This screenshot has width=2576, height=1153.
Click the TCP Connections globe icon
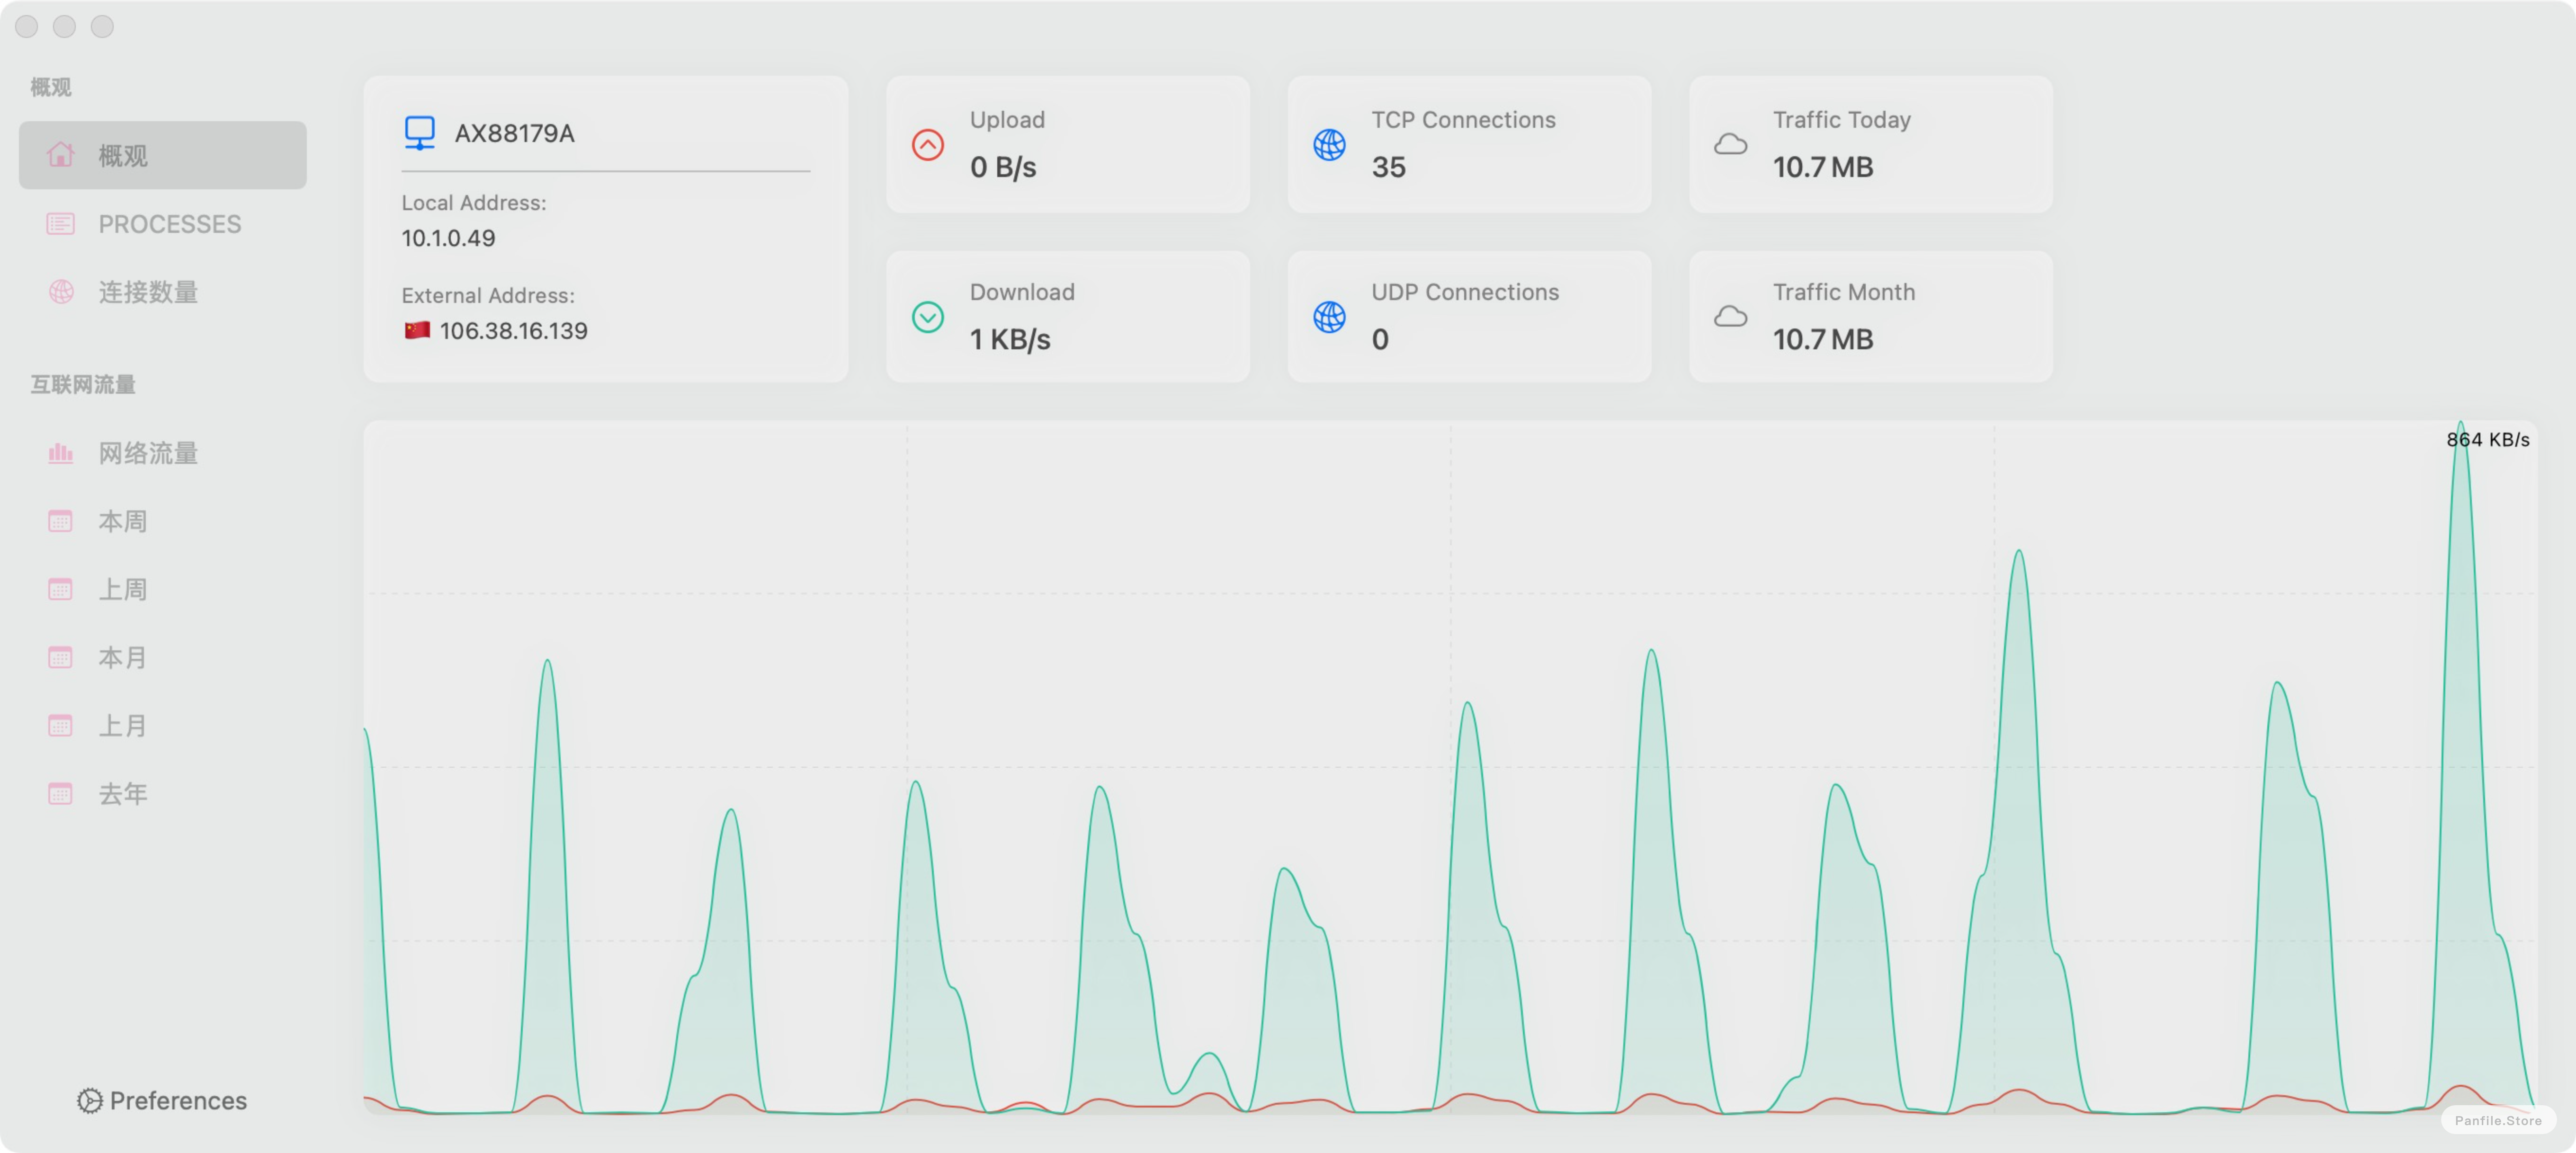point(1329,145)
